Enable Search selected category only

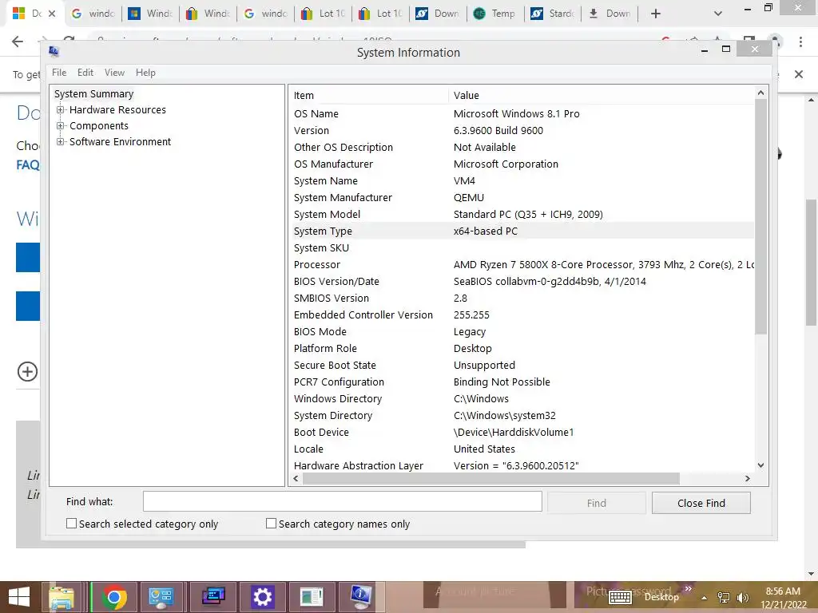pos(71,524)
